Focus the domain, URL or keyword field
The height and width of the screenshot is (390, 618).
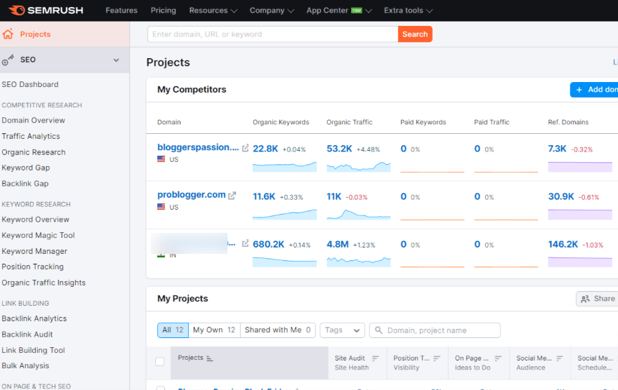272,34
